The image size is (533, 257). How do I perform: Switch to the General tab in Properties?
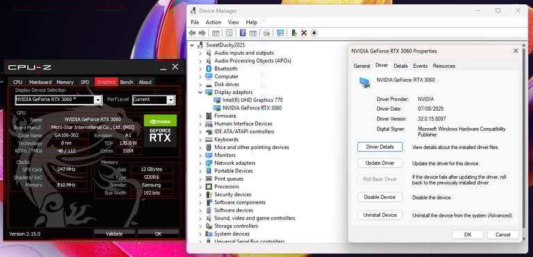pos(362,66)
